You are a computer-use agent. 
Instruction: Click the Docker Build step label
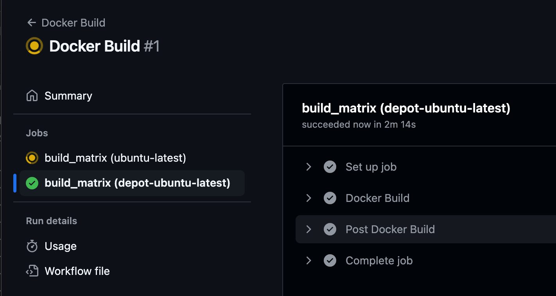point(377,198)
